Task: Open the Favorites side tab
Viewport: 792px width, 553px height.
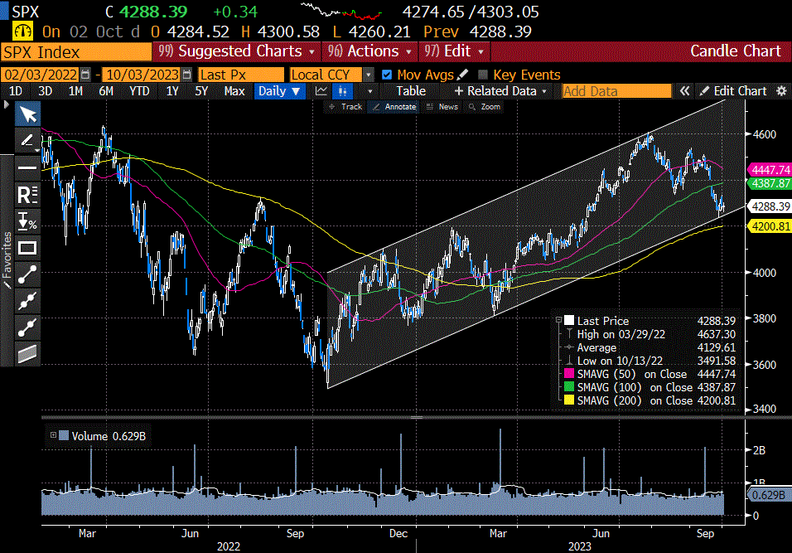Action: pos(7,260)
